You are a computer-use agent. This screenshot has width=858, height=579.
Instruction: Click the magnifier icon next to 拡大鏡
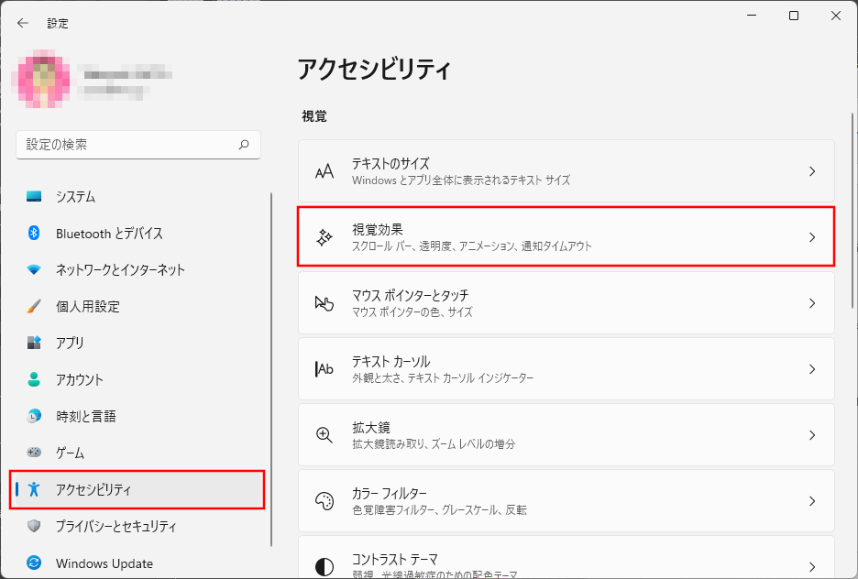coord(324,435)
